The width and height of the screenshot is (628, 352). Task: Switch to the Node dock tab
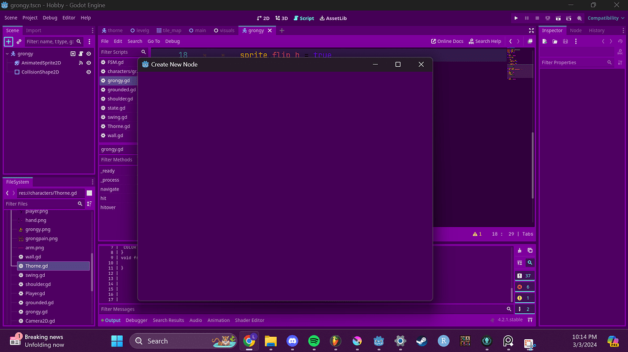pos(575,31)
